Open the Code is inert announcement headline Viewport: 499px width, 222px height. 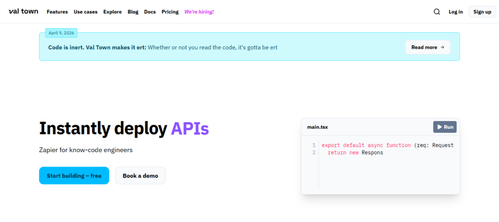[97, 47]
